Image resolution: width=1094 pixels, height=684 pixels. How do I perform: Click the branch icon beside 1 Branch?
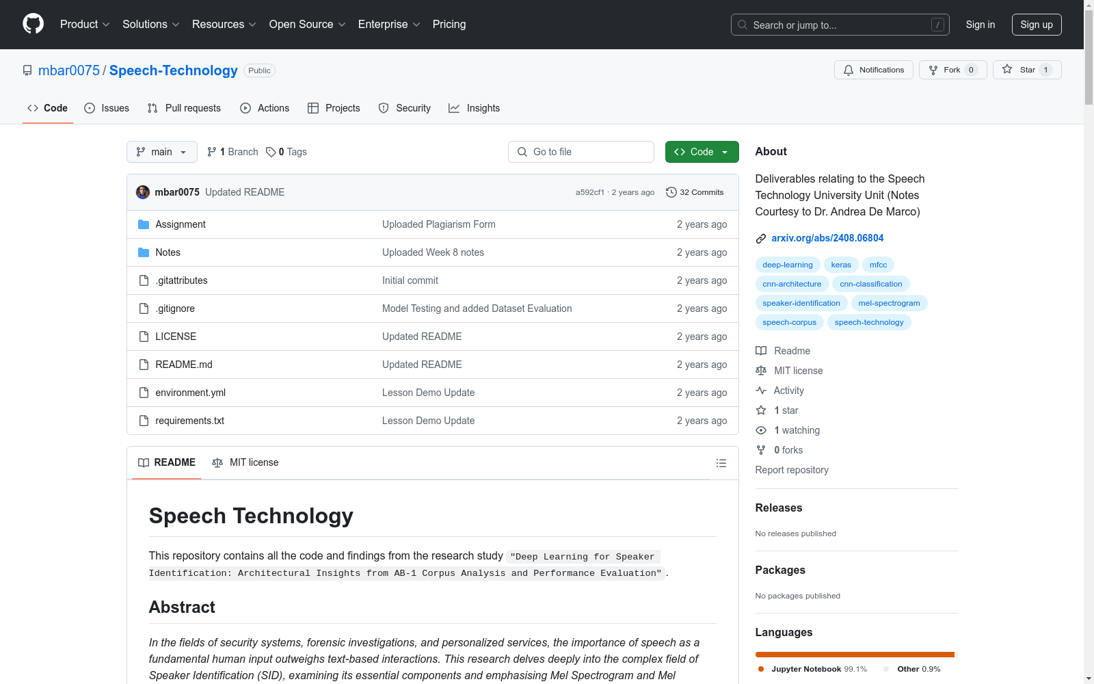(212, 152)
